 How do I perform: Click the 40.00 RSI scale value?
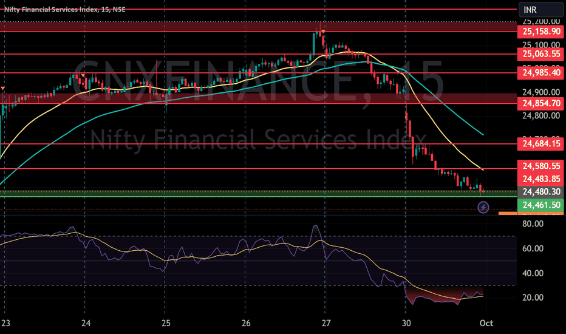533,273
